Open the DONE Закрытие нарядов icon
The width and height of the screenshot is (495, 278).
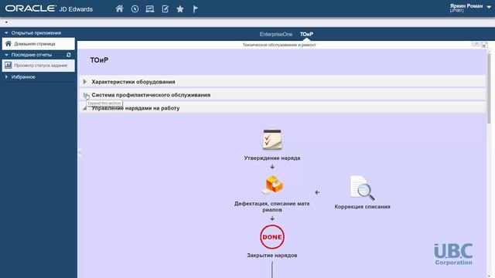click(272, 237)
